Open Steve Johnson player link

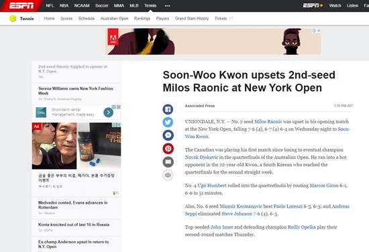(237, 214)
